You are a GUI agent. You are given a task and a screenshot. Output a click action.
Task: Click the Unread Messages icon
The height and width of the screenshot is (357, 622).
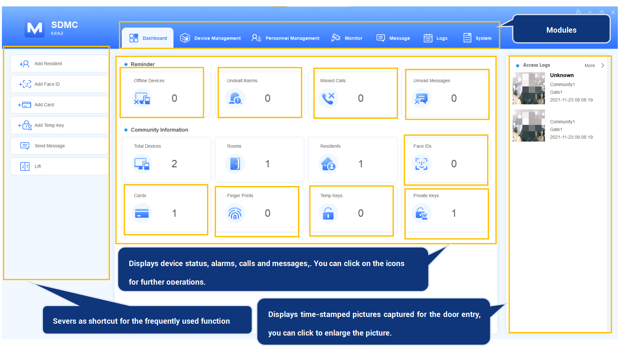[x=421, y=98]
